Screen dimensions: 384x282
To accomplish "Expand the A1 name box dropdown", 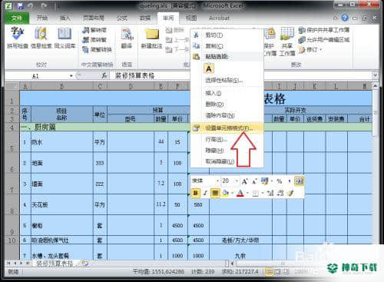I will pos(71,76).
